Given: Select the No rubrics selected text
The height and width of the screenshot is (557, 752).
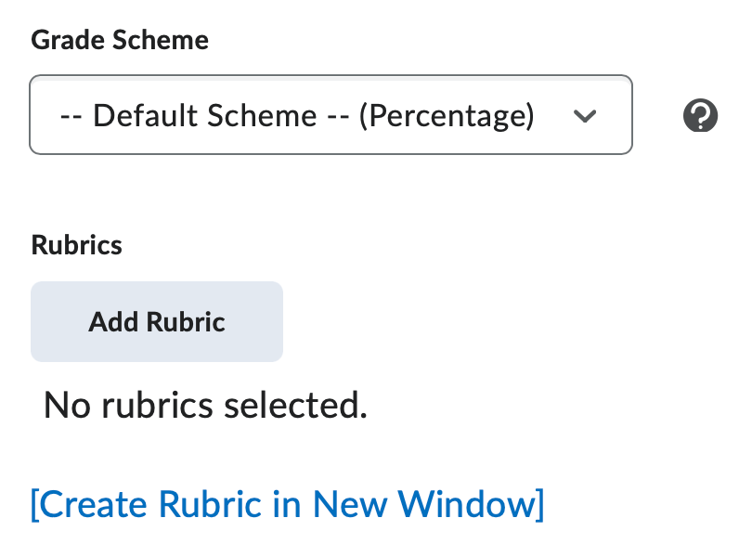Looking at the screenshot, I should click(x=204, y=405).
